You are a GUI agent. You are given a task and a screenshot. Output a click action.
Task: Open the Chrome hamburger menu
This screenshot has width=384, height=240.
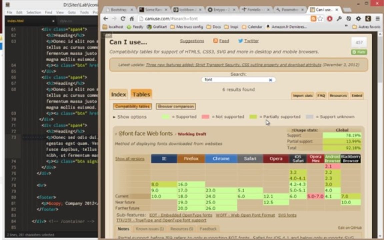pos(378,19)
